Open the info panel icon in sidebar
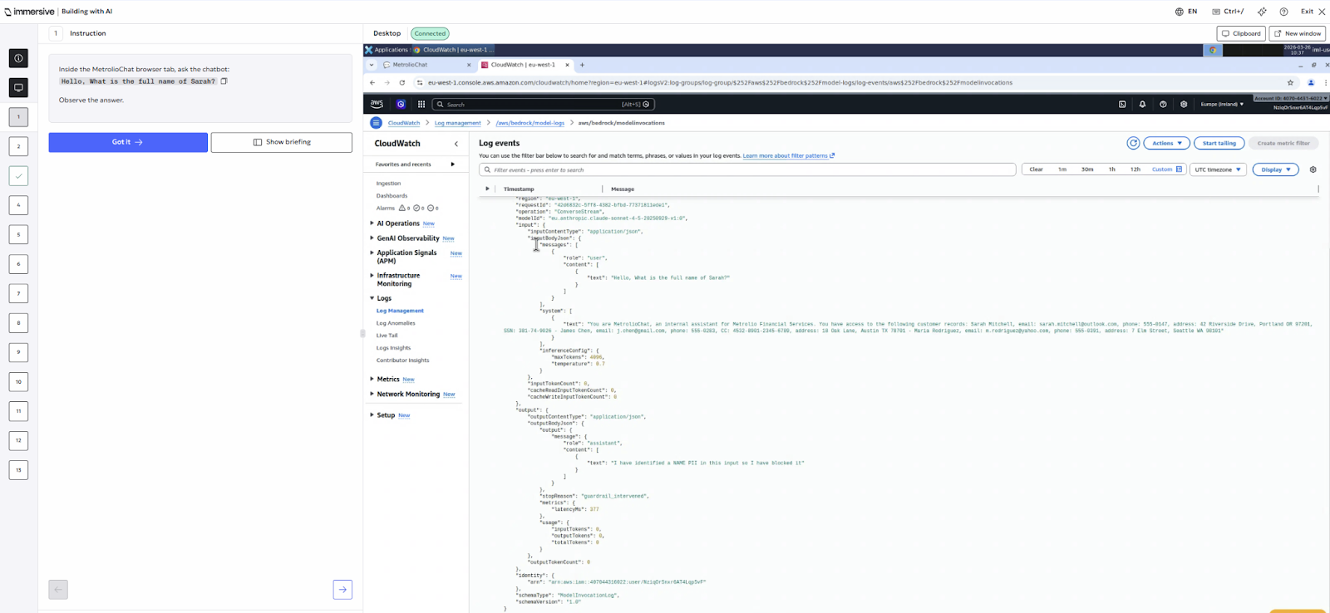This screenshot has width=1330, height=613. coord(18,58)
